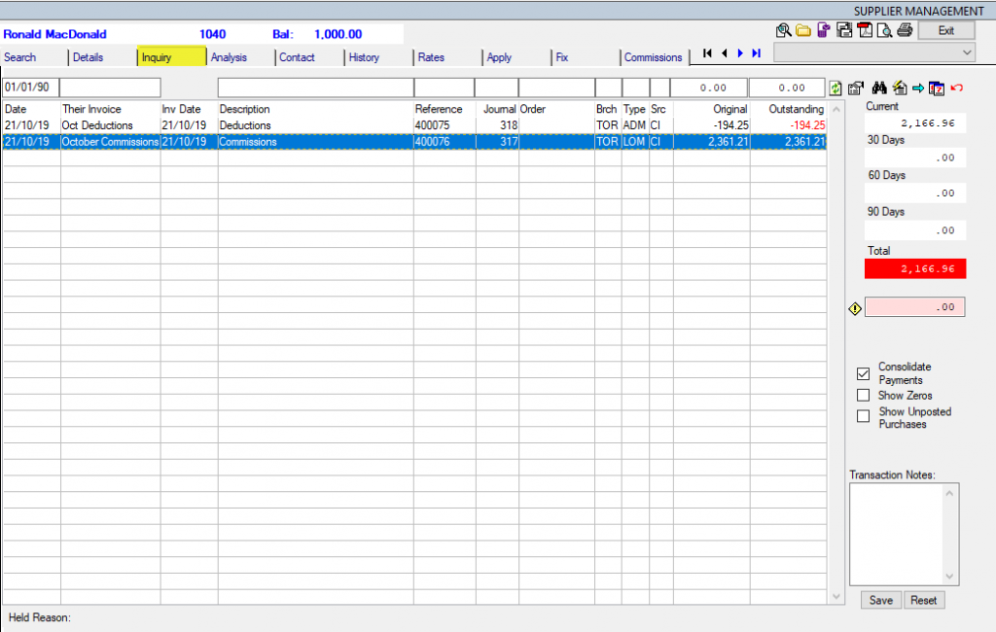Click the house with lightning icon
Image resolution: width=996 pixels, height=632 pixels.
tap(900, 88)
